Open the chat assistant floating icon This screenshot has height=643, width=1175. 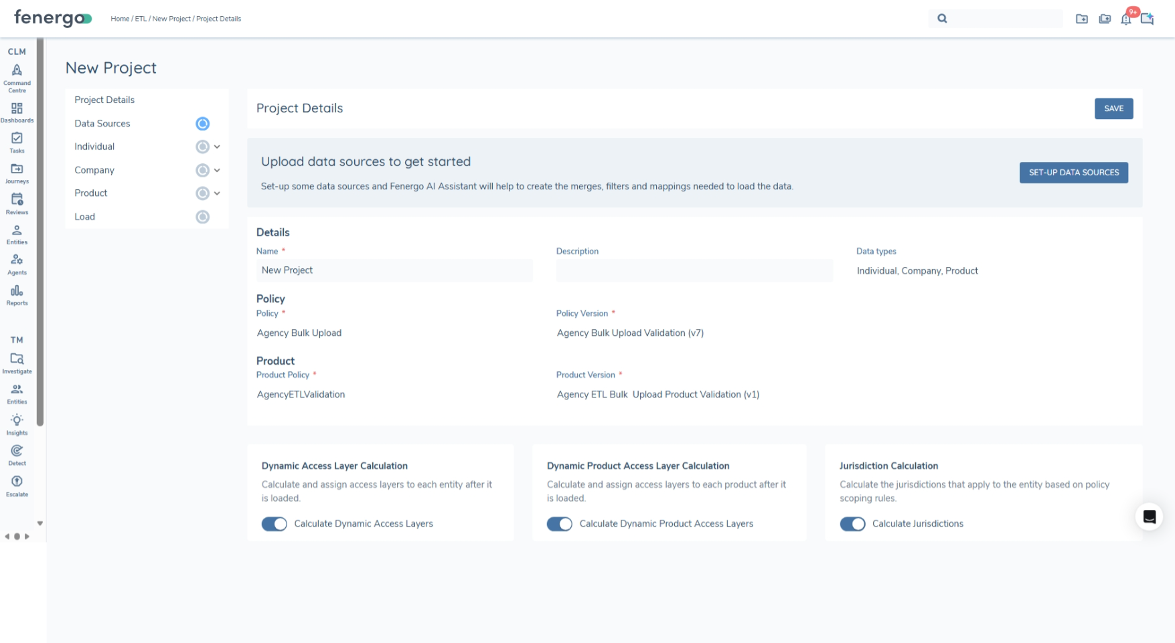(x=1149, y=517)
